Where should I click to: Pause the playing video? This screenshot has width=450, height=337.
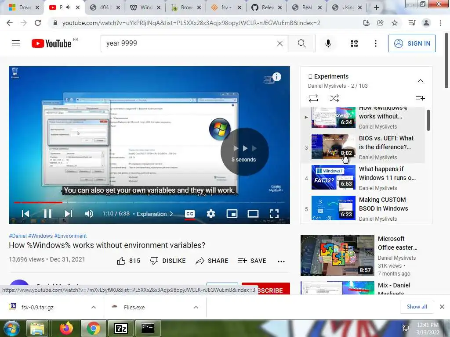pyautogui.click(x=47, y=214)
